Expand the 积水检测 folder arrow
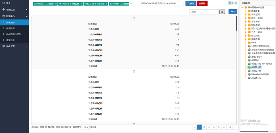Image resolution: width=276 pixels, height=133 pixels. click(x=246, y=25)
